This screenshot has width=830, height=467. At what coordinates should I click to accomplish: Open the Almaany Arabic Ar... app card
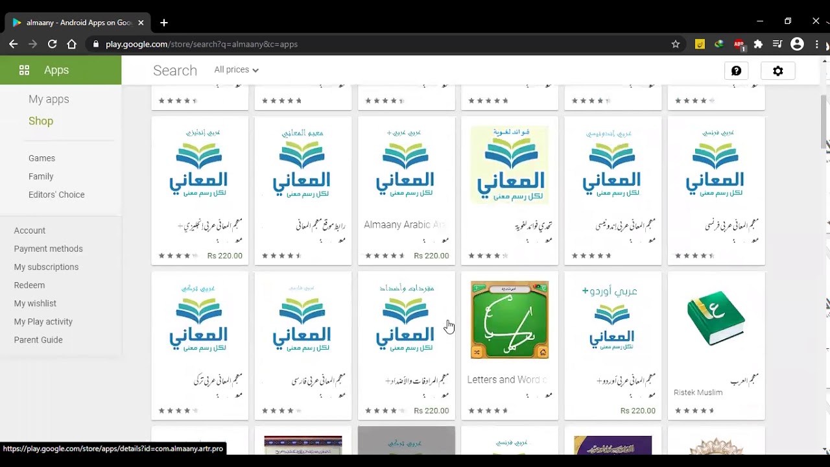pos(407,191)
